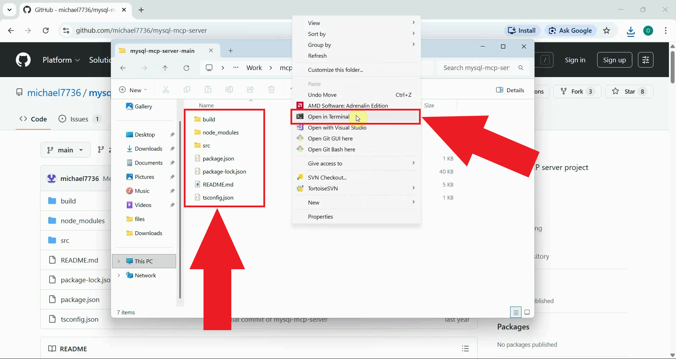Screen dimensions: 676x359
Task: Open Chrome three-dot menu
Action: tap(665, 31)
